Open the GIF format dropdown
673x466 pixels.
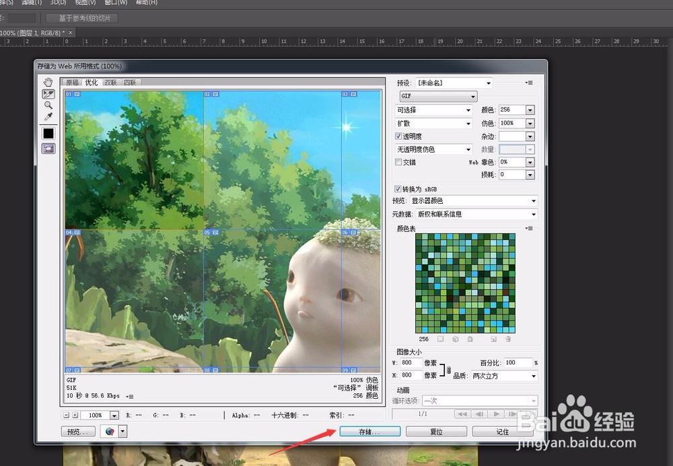[x=438, y=96]
